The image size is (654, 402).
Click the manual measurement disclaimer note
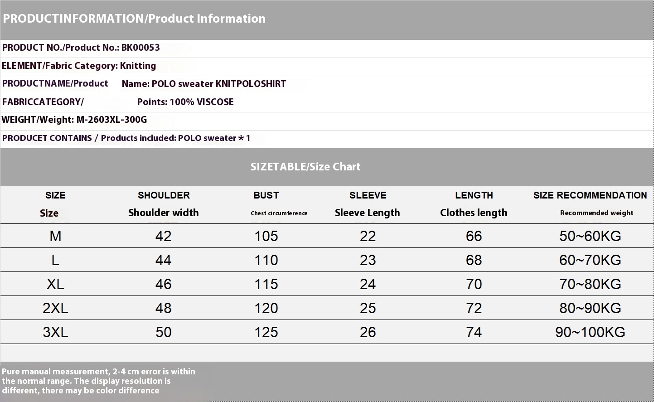(98, 381)
